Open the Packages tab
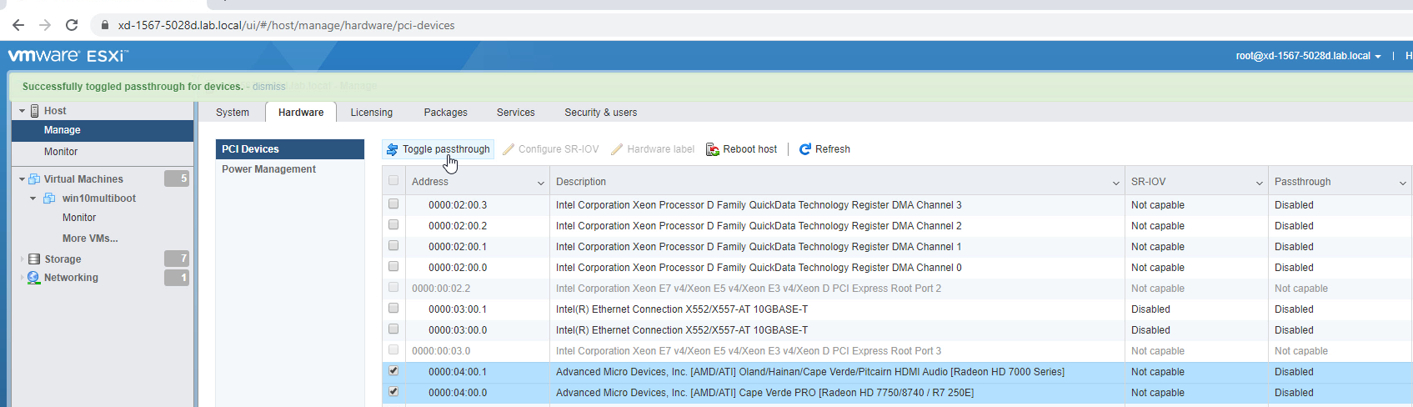 pos(445,113)
